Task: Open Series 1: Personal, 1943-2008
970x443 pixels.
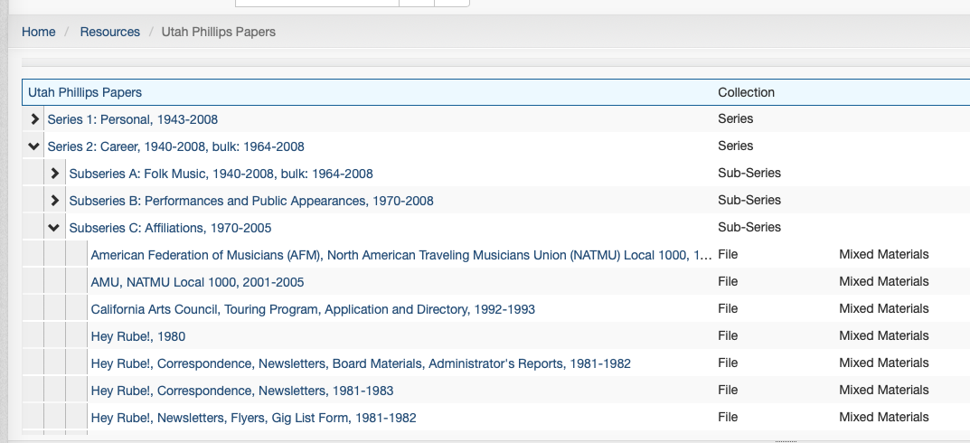Action: pos(133,119)
